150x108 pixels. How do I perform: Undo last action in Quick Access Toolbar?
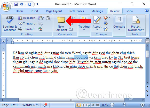pos(21,4)
